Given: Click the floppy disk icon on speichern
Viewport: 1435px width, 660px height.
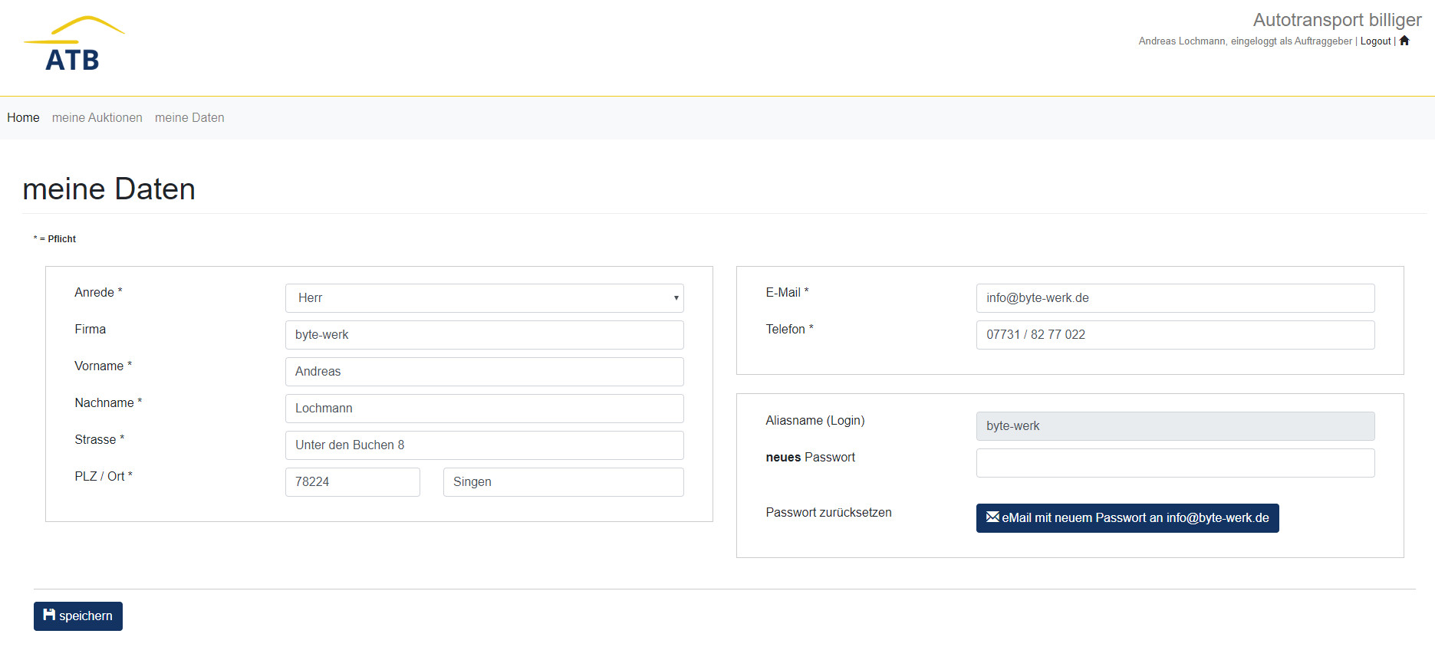Looking at the screenshot, I should (x=49, y=615).
